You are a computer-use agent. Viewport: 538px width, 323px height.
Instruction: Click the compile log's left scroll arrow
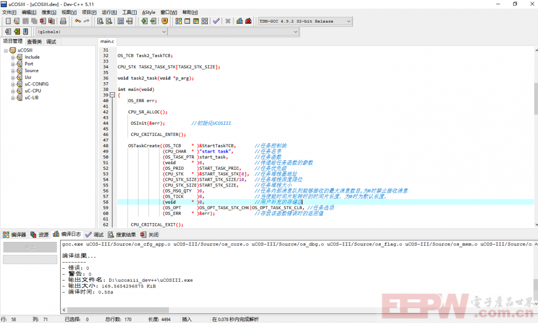coord(64,310)
